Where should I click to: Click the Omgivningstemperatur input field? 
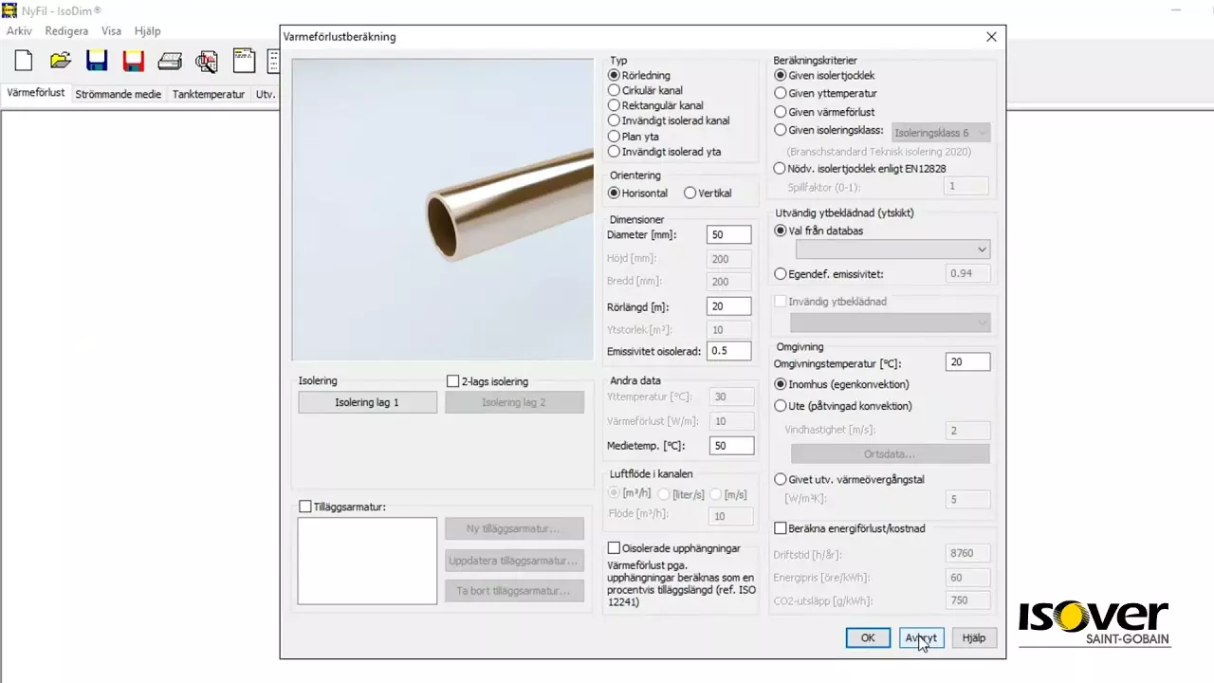pyautogui.click(x=968, y=361)
